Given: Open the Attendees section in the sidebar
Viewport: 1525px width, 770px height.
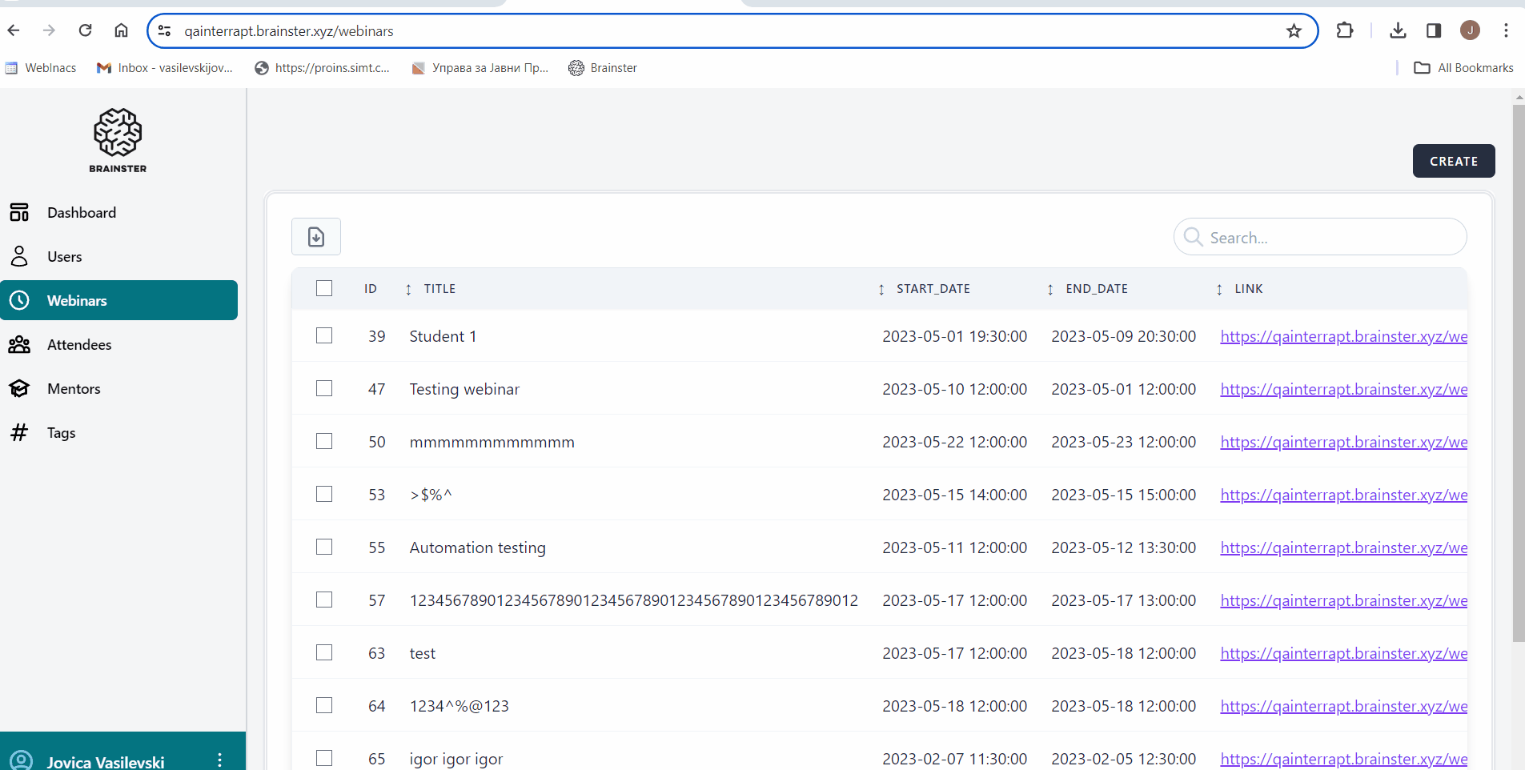Looking at the screenshot, I should (79, 345).
